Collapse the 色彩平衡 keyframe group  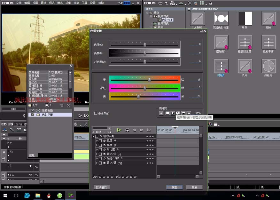tap(93, 136)
